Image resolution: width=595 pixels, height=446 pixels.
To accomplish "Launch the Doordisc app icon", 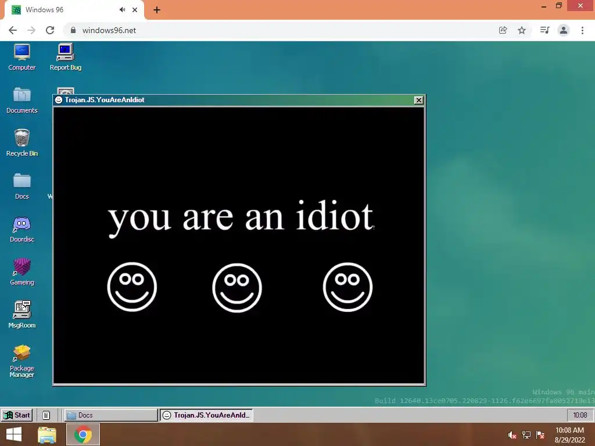I will coord(21,229).
